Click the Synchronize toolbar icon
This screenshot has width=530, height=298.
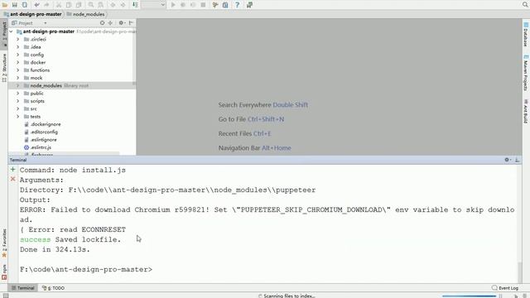click(25, 5)
